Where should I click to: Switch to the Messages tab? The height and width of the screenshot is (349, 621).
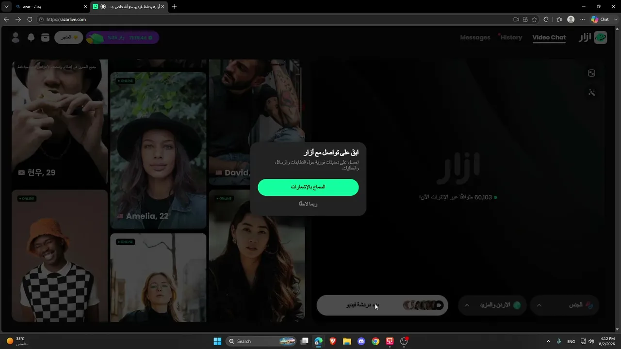[x=475, y=37]
